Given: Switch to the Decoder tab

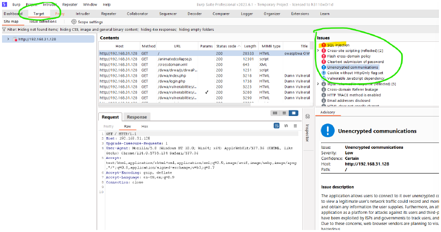Looking at the screenshot, I should coord(195,14).
